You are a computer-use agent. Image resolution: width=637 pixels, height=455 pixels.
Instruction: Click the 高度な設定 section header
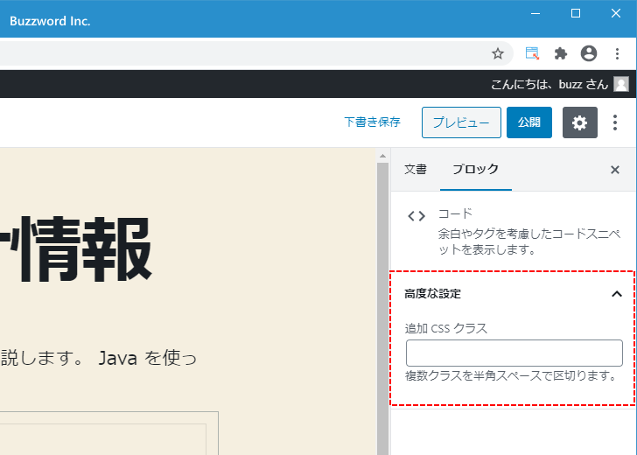pyautogui.click(x=433, y=294)
